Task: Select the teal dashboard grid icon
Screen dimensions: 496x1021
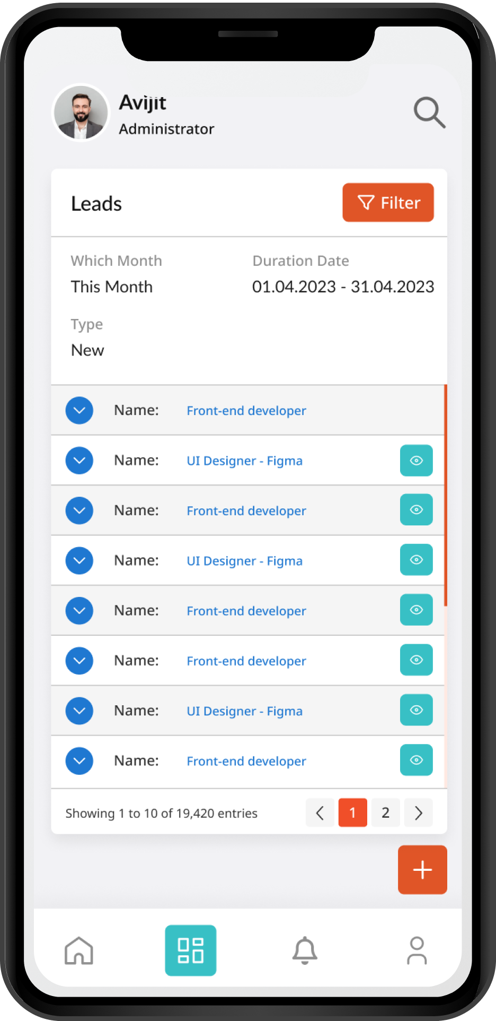Action: pyautogui.click(x=191, y=950)
